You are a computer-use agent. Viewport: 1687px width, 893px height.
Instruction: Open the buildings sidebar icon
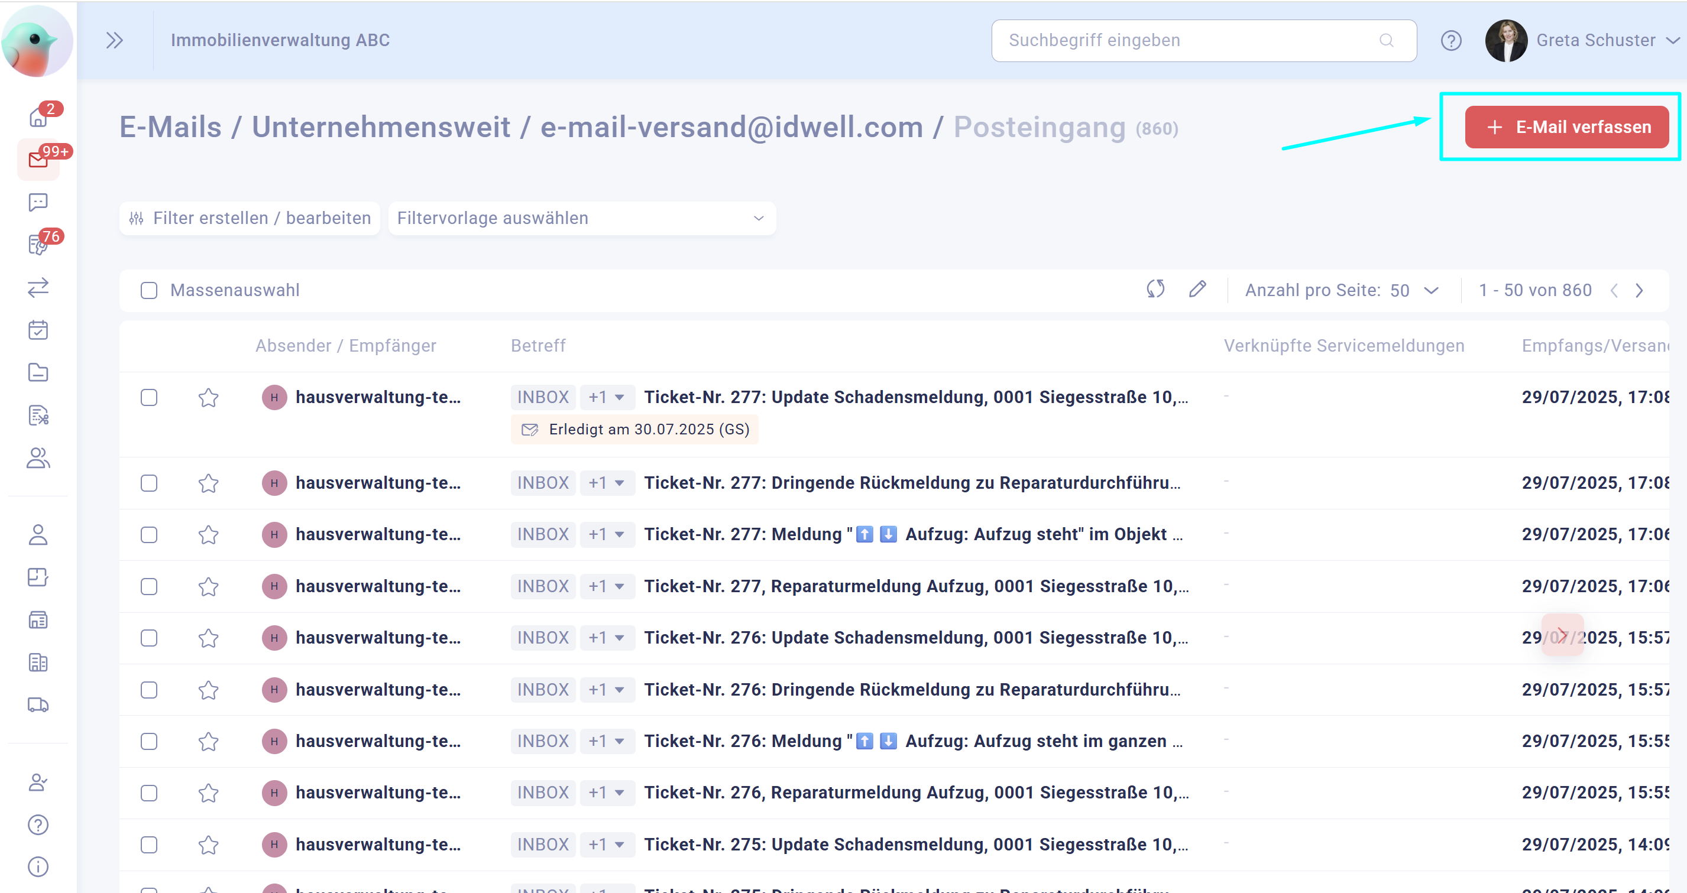point(38,663)
